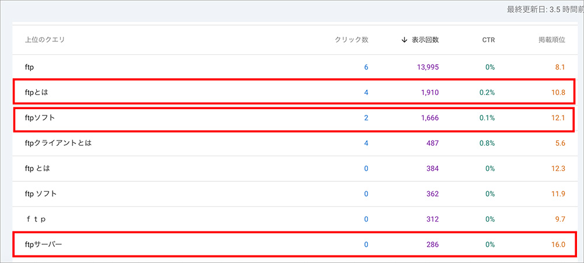Click the 0.8% CTR value
This screenshot has width=584, height=263.
pyautogui.click(x=486, y=143)
